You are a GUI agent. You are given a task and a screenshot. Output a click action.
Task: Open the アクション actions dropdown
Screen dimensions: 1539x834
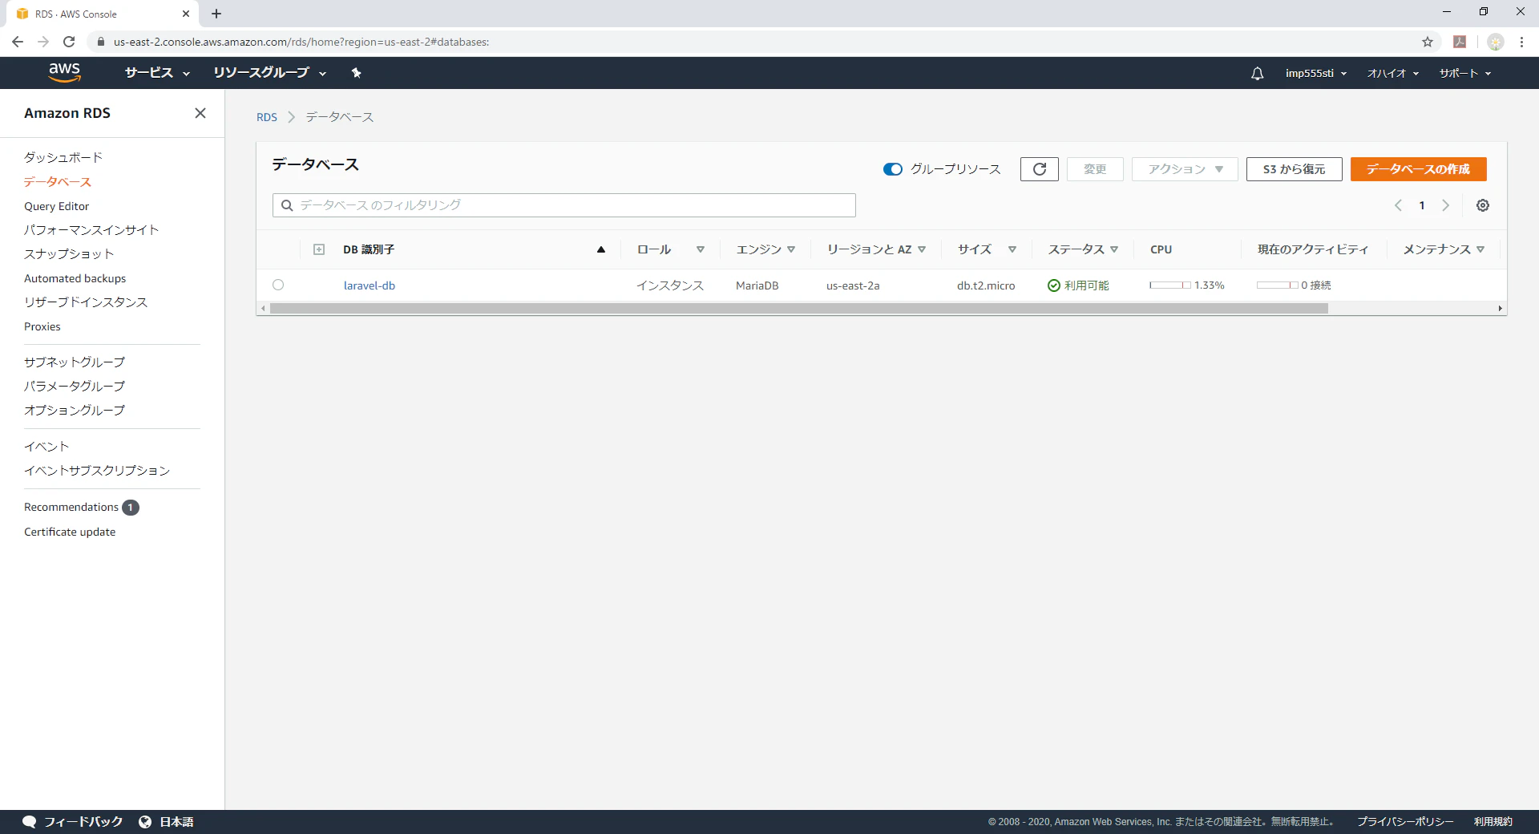(1185, 169)
